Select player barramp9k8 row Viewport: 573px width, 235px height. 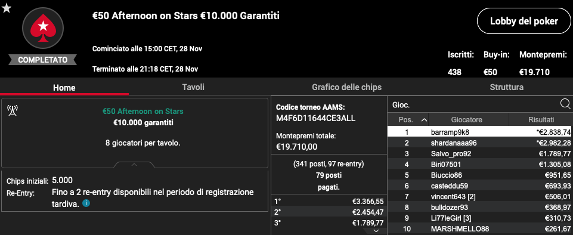point(479,132)
